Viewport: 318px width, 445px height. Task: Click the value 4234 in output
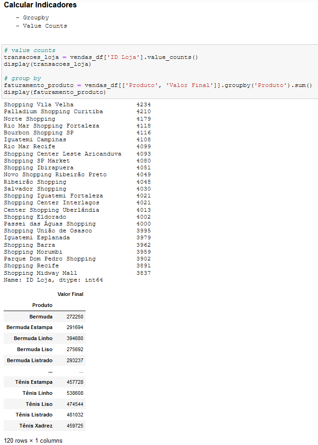click(x=144, y=105)
